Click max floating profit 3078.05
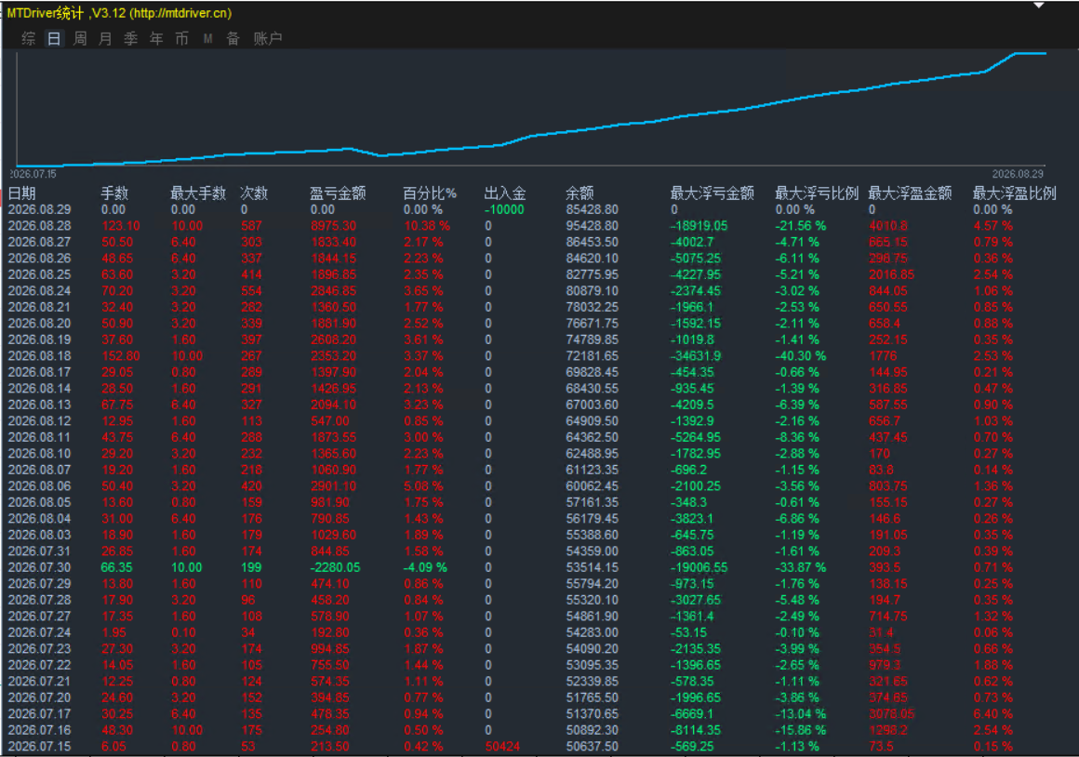 pyautogui.click(x=892, y=714)
